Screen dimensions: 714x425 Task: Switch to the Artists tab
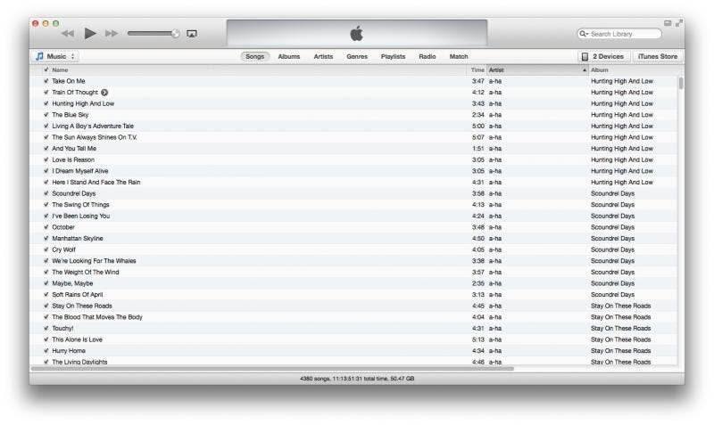click(x=323, y=56)
